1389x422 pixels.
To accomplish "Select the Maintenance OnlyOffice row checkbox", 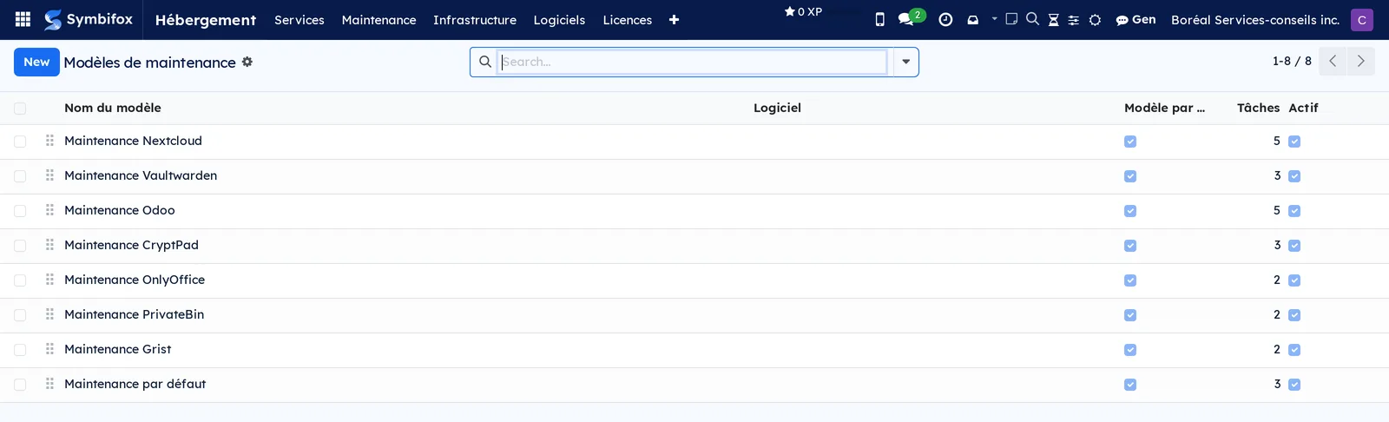I will click(x=20, y=280).
